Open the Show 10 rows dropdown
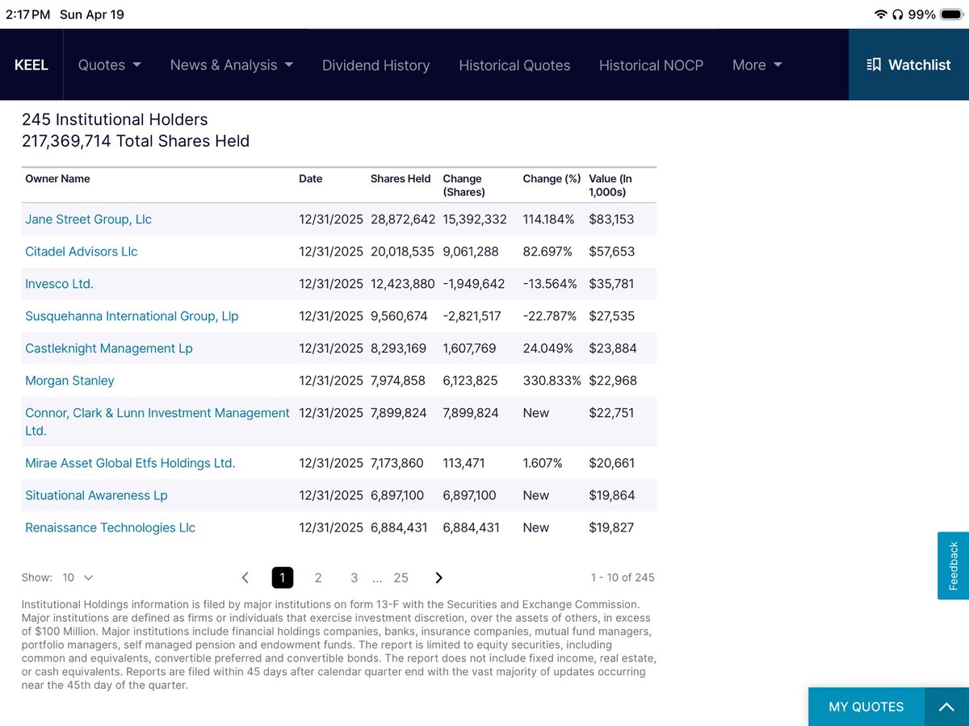 (x=78, y=578)
